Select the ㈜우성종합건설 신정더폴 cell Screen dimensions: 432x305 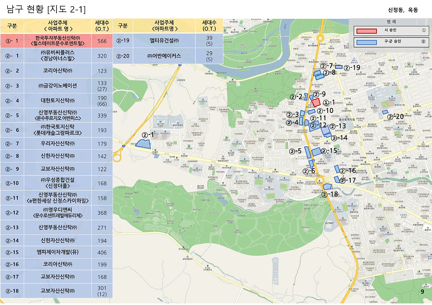tap(58, 183)
